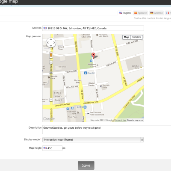Pan map right with right arrow
The width and height of the screenshot is (171, 171).
pyautogui.click(x=54, y=42)
